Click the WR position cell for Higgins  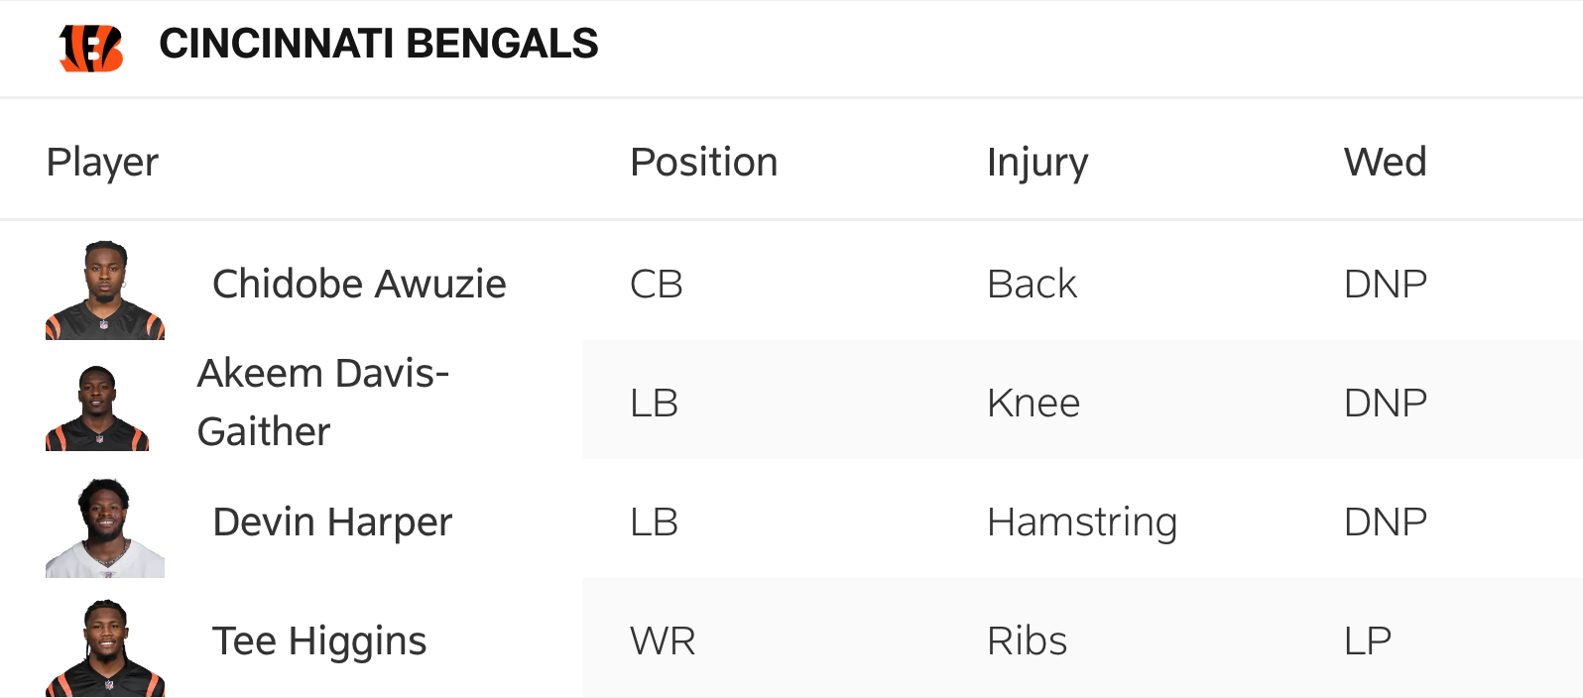(663, 641)
